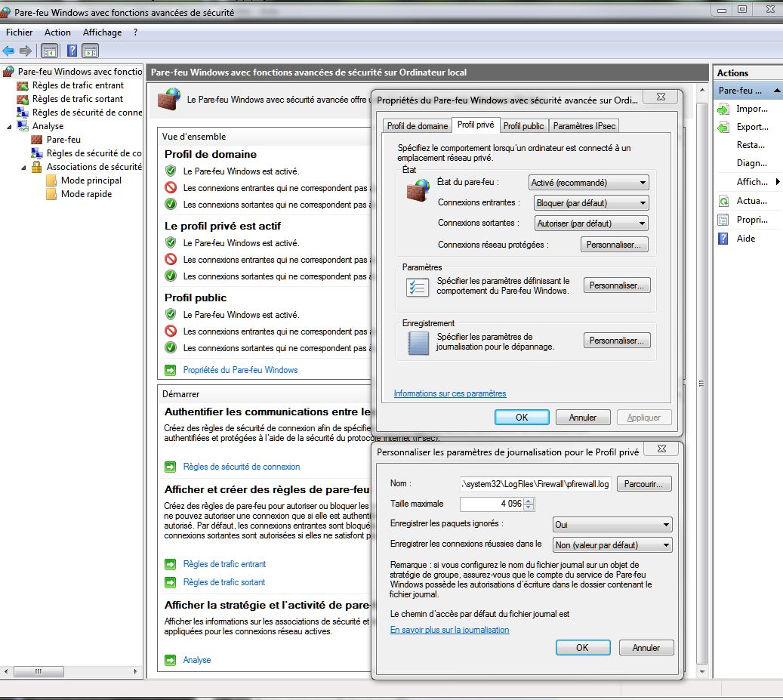Screen dimensions: 783x700
Task: Open the État du pare-feu dropdown
Action: click(x=588, y=183)
